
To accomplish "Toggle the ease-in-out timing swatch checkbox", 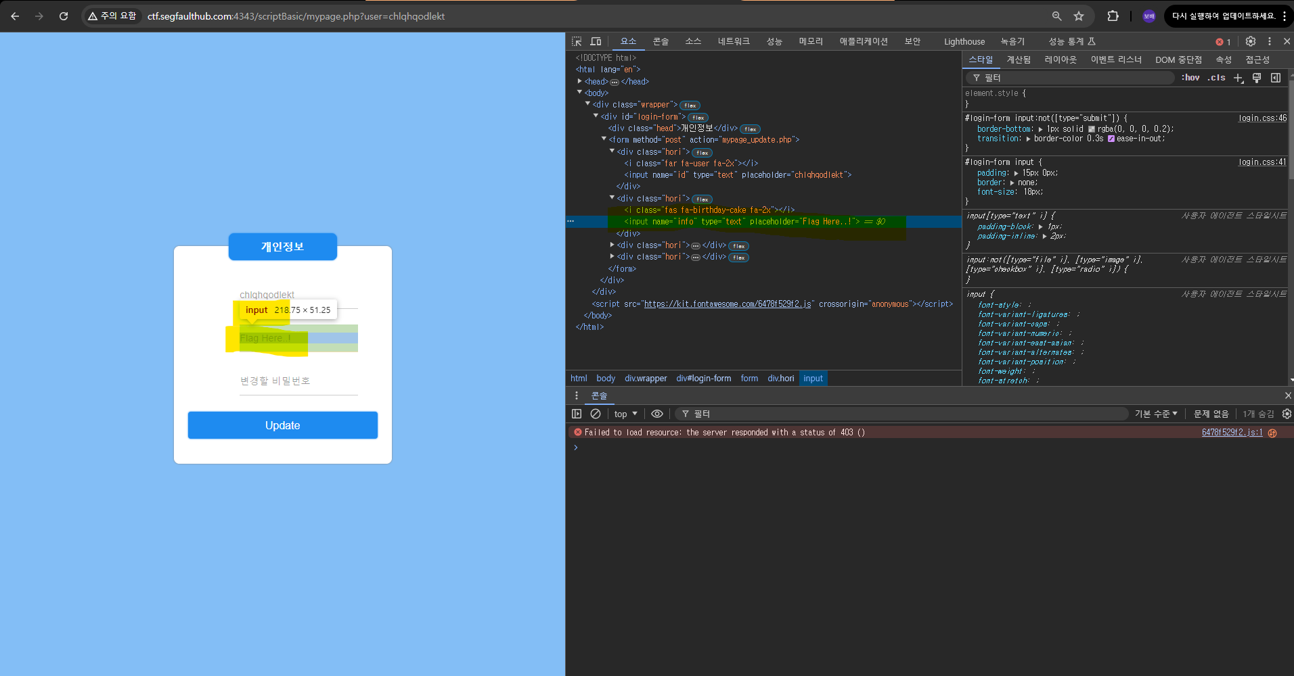I will [x=1111, y=139].
